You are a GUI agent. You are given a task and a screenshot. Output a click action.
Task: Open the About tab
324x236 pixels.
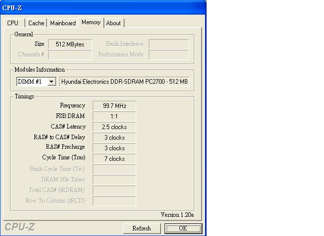tap(113, 23)
